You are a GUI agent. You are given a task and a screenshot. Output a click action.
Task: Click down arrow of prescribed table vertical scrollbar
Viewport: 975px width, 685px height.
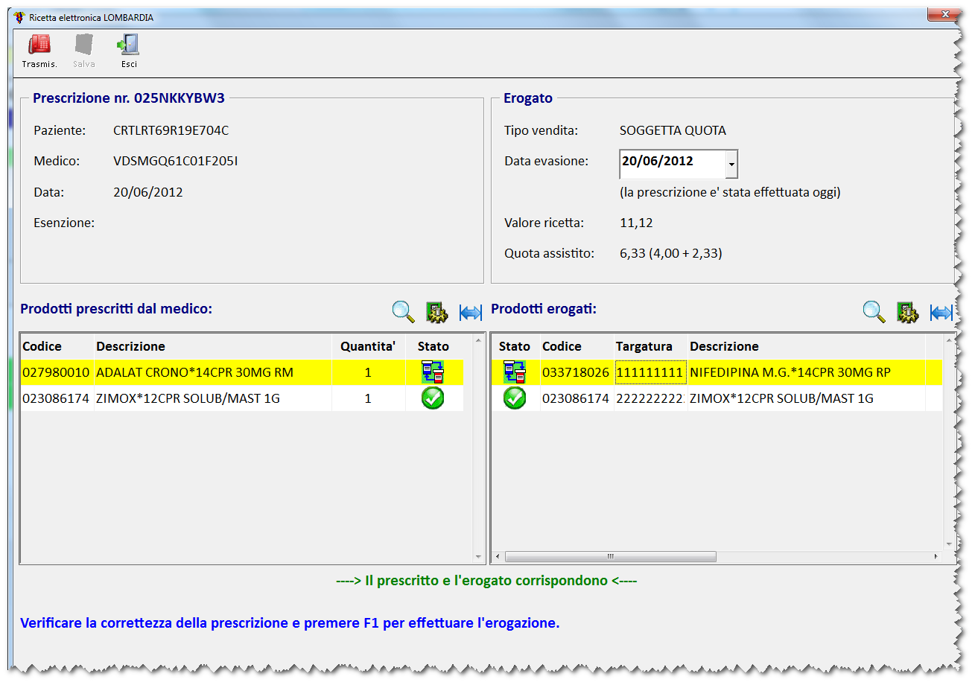(x=478, y=556)
